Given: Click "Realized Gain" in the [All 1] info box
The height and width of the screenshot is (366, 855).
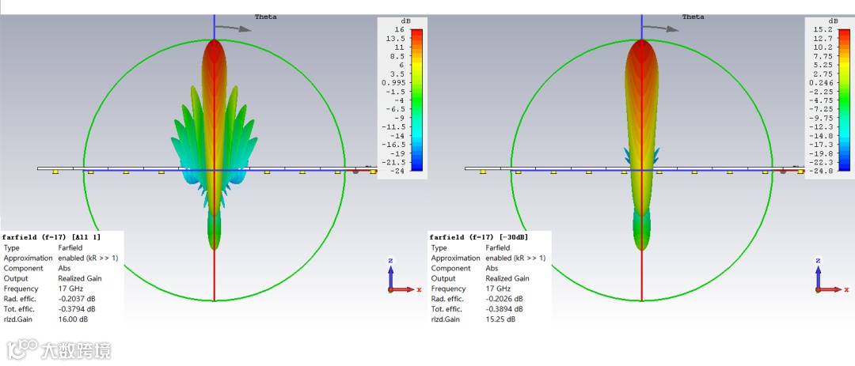Looking at the screenshot, I should (x=80, y=278).
